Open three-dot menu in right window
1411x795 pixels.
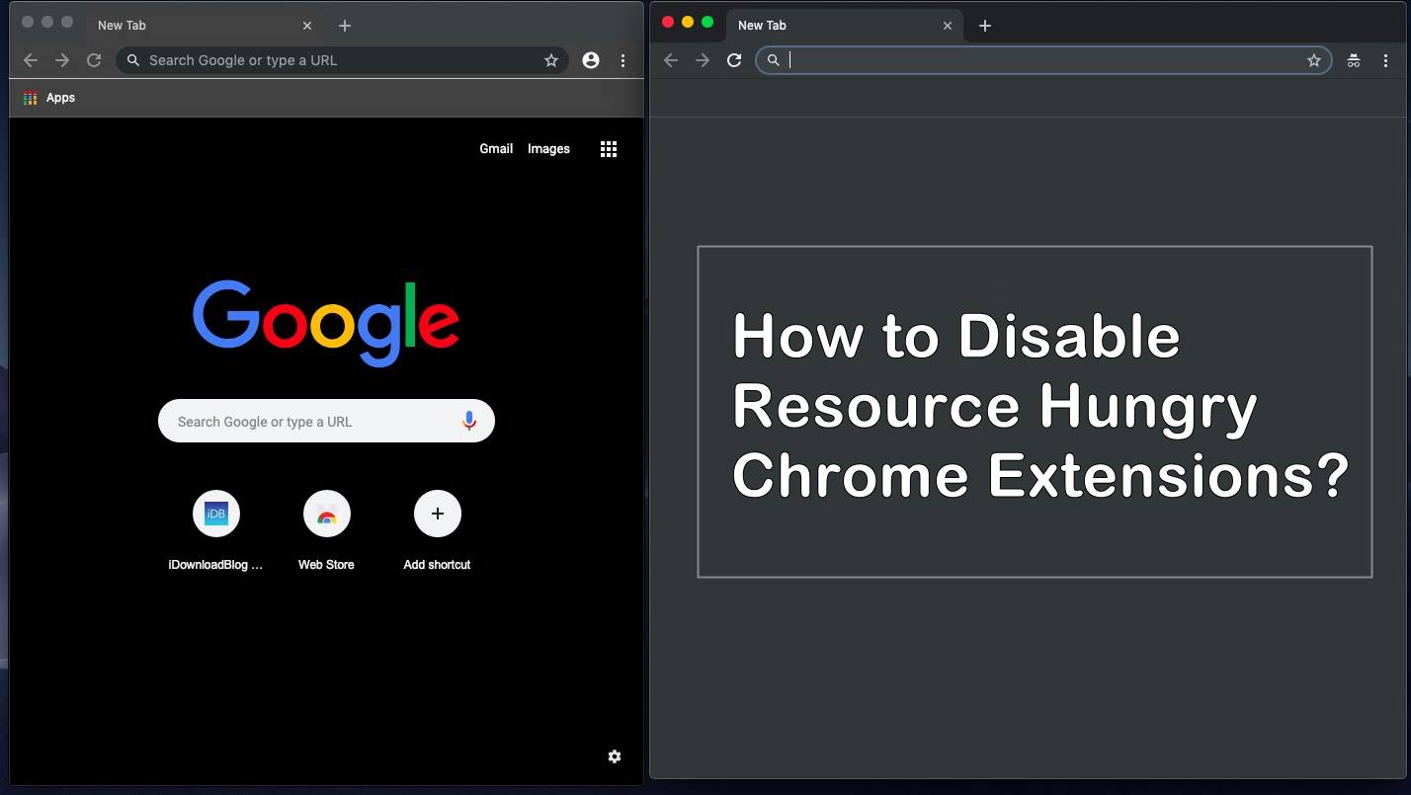(1385, 60)
